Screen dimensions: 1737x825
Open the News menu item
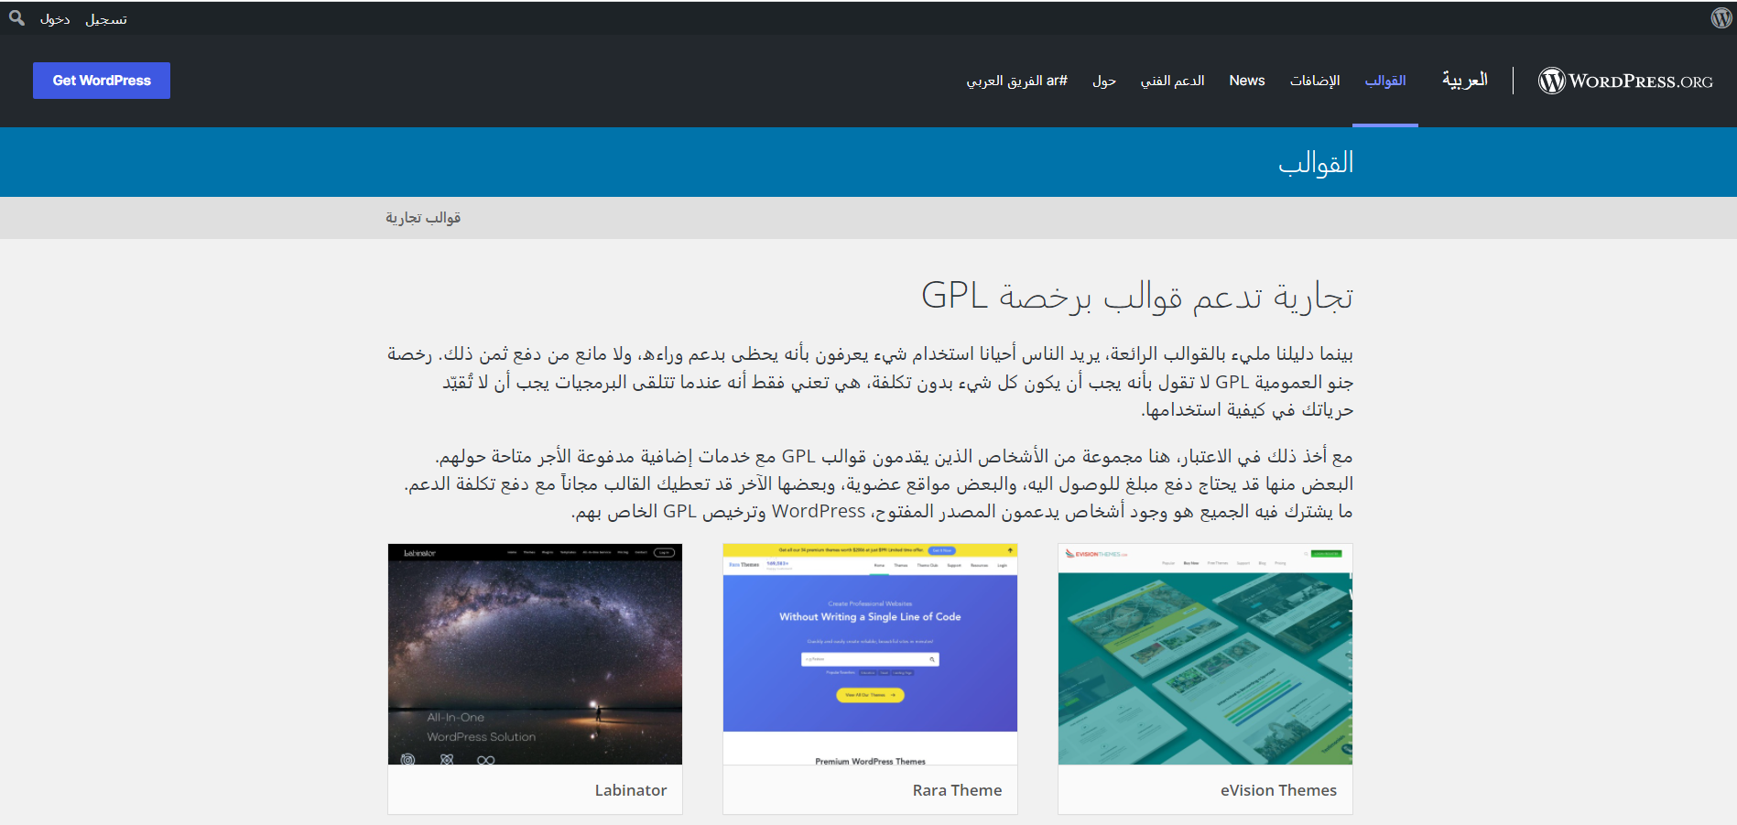[x=1247, y=81]
